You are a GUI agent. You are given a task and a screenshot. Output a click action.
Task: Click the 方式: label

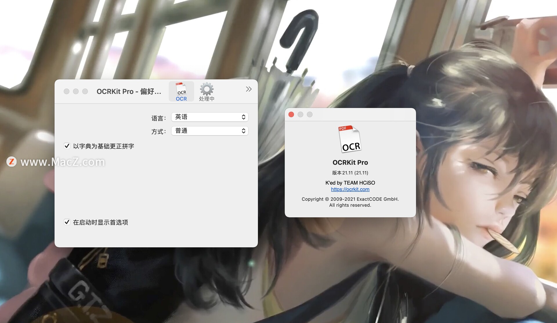click(x=159, y=132)
